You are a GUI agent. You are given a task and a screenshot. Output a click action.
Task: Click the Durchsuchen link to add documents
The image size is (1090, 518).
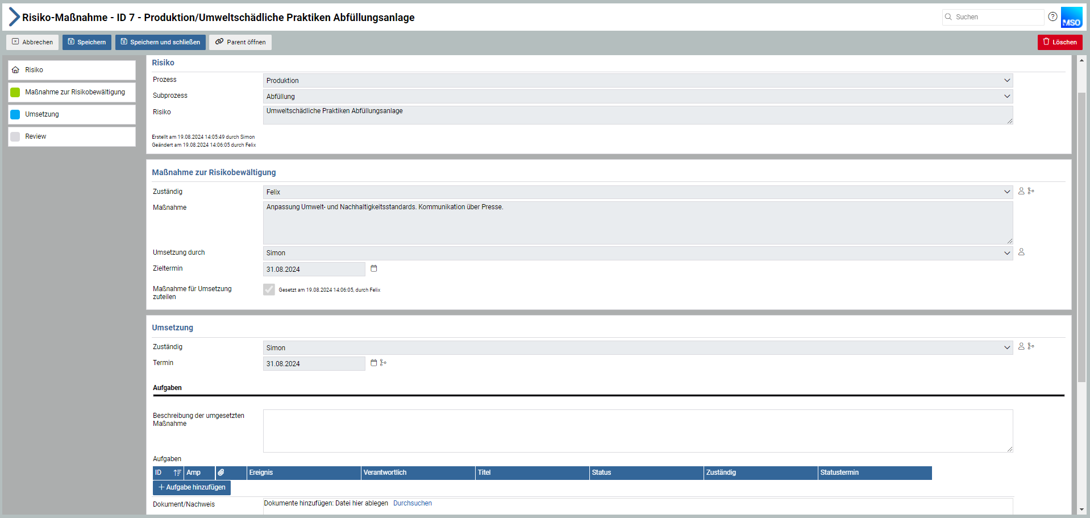(412, 503)
